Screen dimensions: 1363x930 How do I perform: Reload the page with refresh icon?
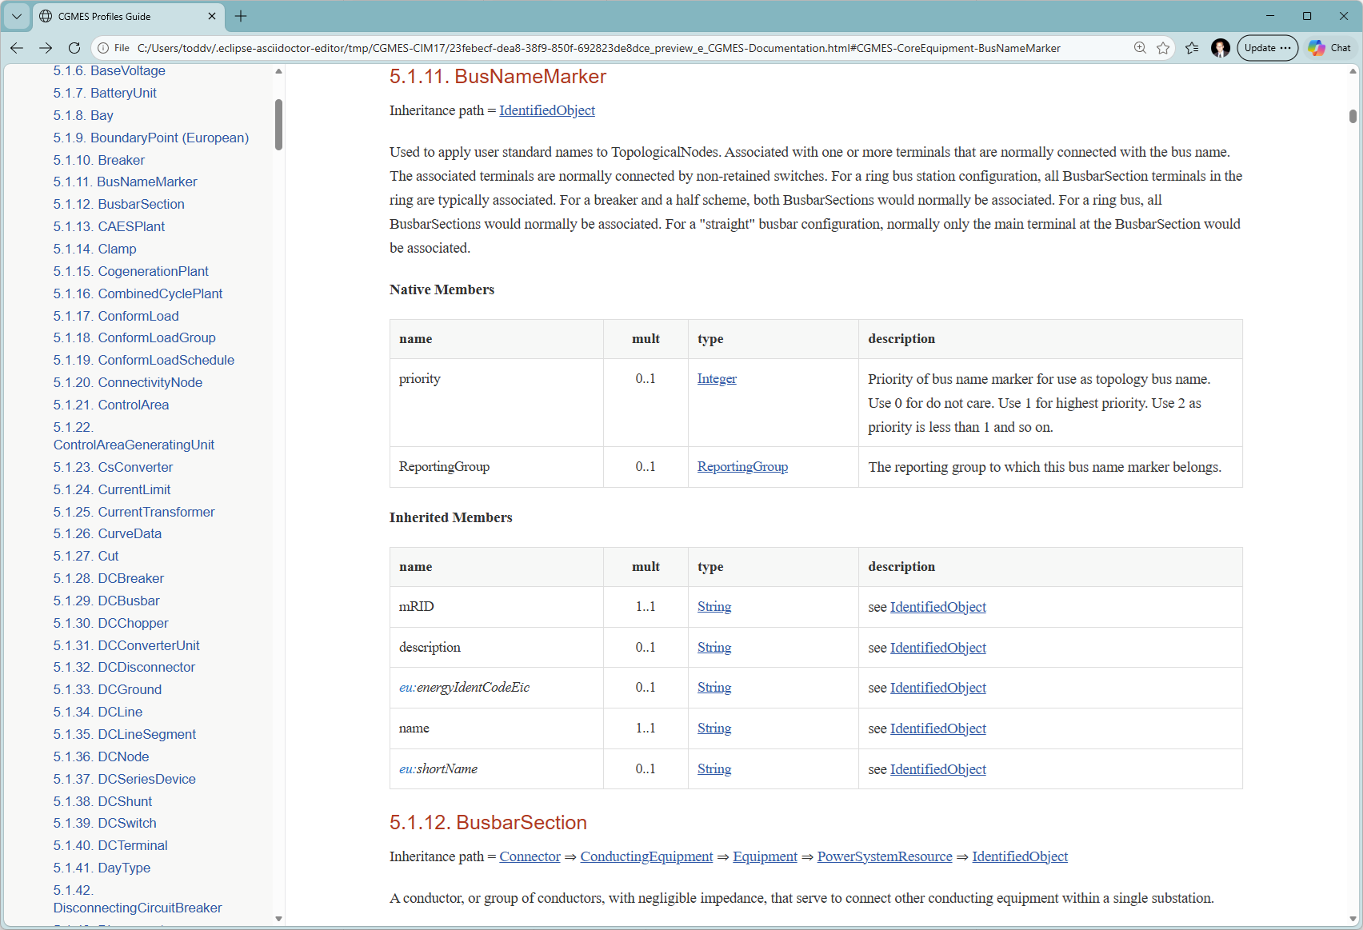point(74,48)
